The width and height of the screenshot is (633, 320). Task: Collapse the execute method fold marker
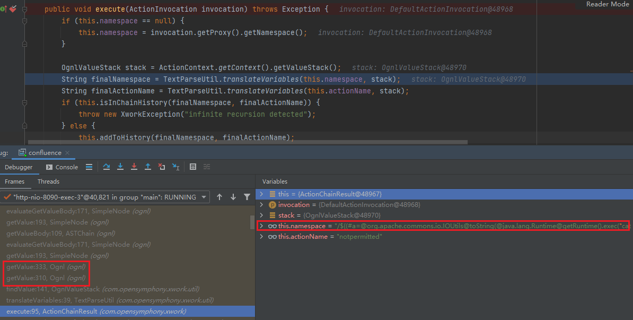[x=24, y=10]
